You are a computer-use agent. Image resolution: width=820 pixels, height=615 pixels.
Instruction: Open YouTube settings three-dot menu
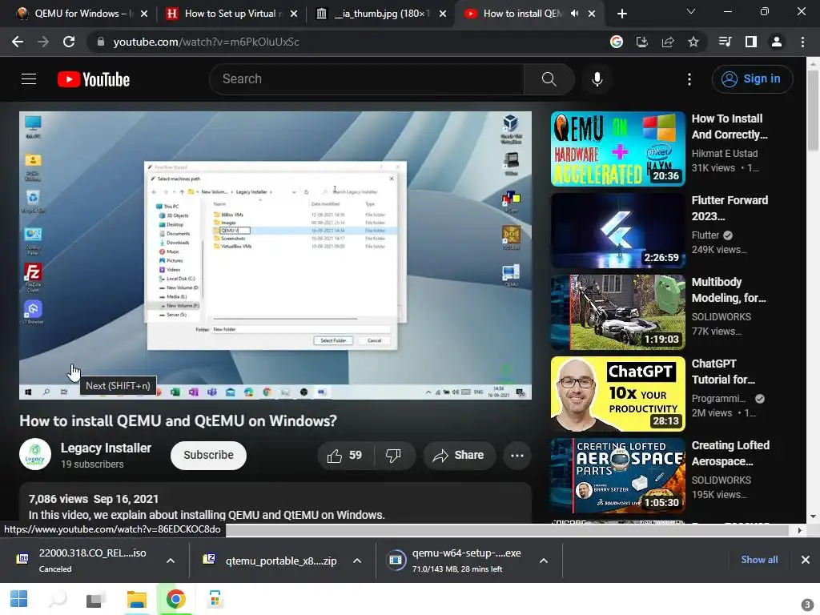pyautogui.click(x=689, y=79)
